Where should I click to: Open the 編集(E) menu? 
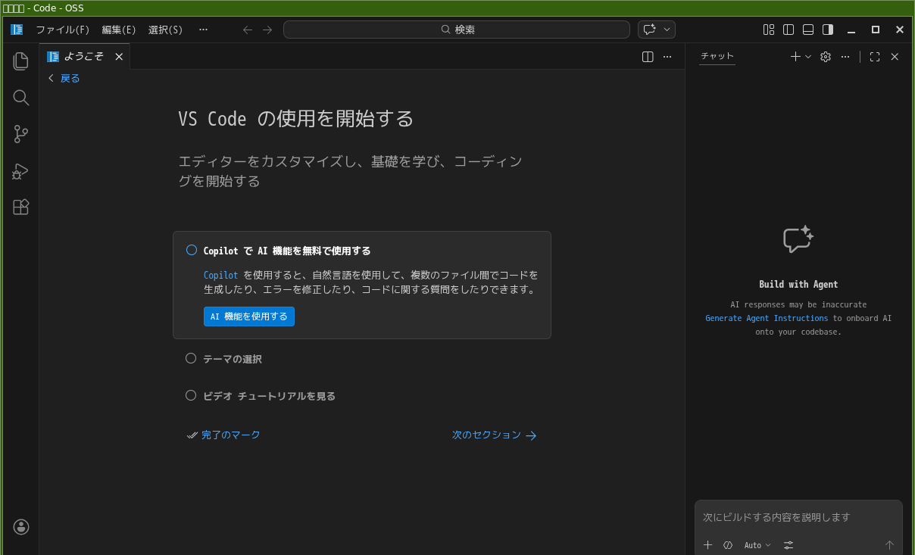(x=119, y=30)
